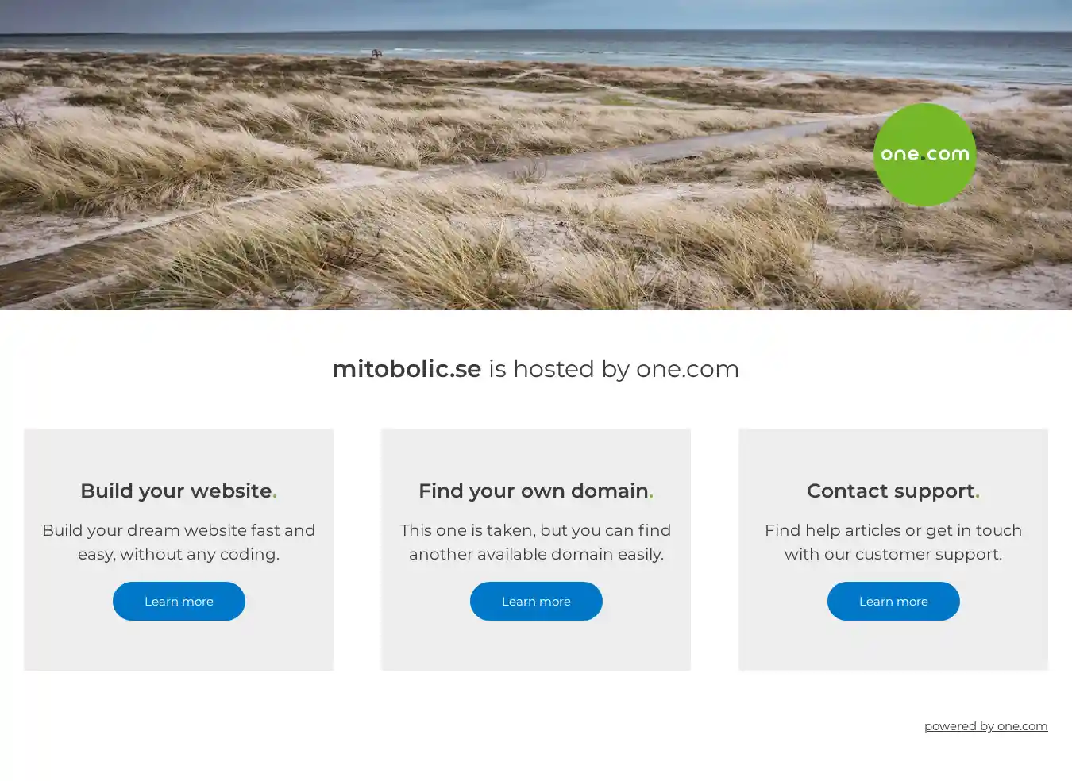Click Learn more under Find your own domain
Viewport: 1072px width, 781px height.
[x=536, y=601]
